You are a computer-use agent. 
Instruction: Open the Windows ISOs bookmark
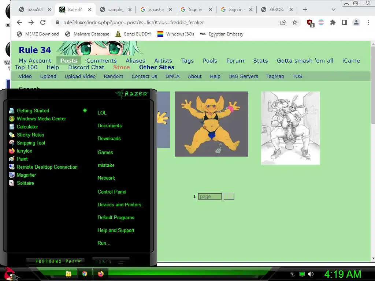point(176,34)
